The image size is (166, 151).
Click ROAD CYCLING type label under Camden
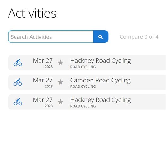[83, 87]
